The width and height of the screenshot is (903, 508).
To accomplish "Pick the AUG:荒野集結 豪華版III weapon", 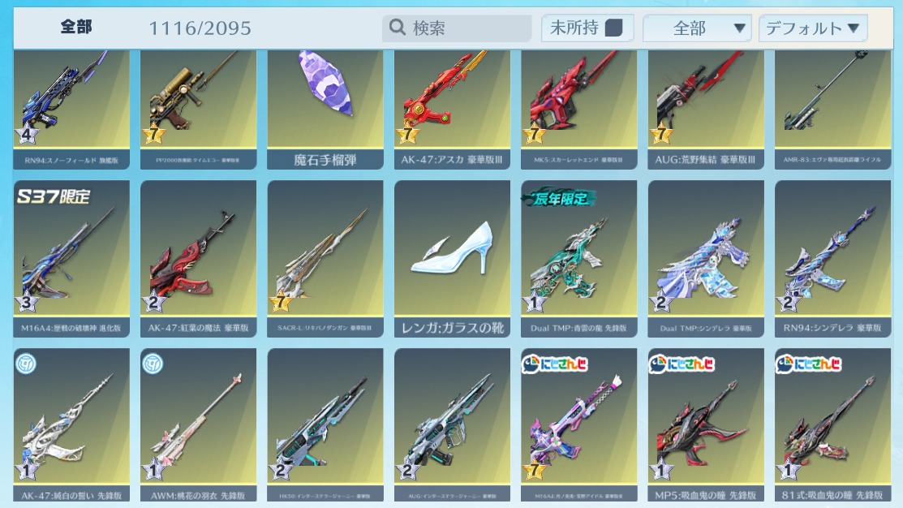I will pos(706,110).
